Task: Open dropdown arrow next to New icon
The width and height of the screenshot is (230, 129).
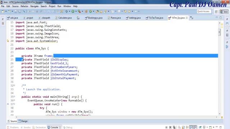Action: 6,11
